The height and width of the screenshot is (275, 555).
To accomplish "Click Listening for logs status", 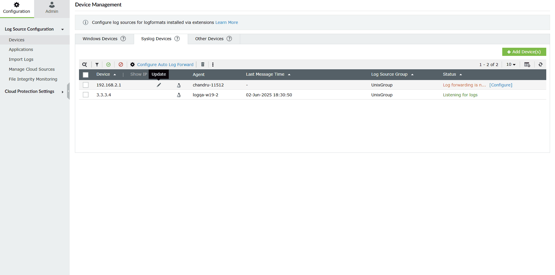I will (x=460, y=95).
